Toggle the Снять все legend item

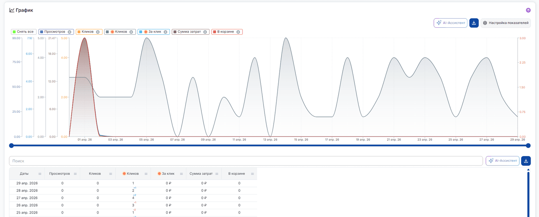coord(24,32)
